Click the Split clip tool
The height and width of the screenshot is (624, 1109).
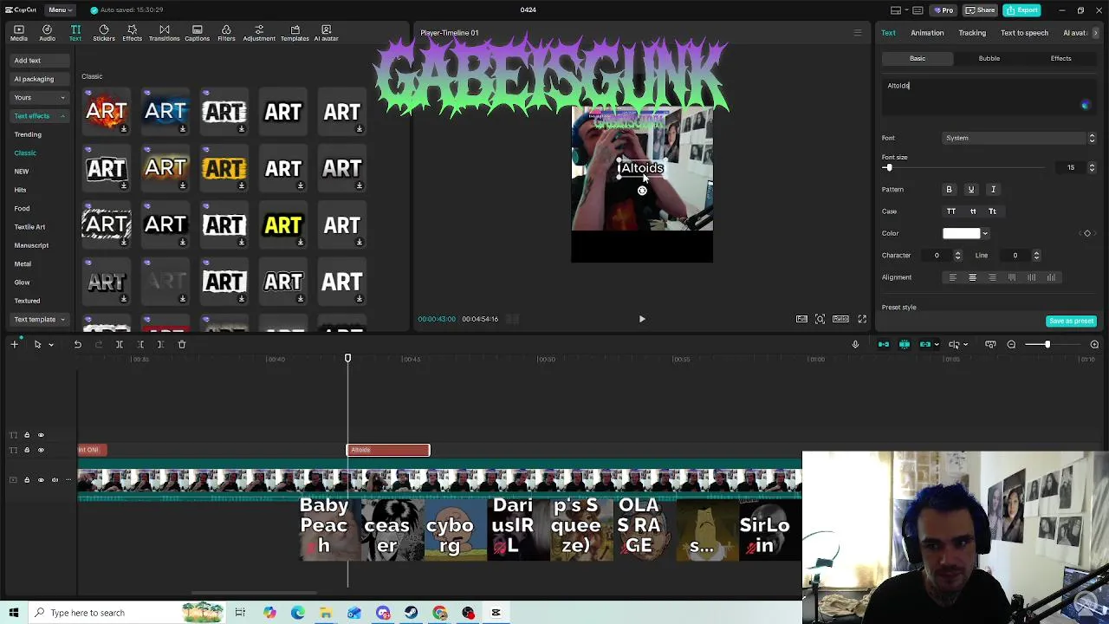point(119,344)
